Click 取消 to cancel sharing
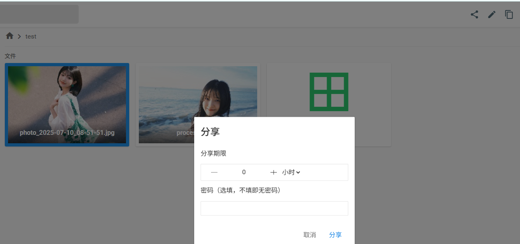 (x=310, y=235)
